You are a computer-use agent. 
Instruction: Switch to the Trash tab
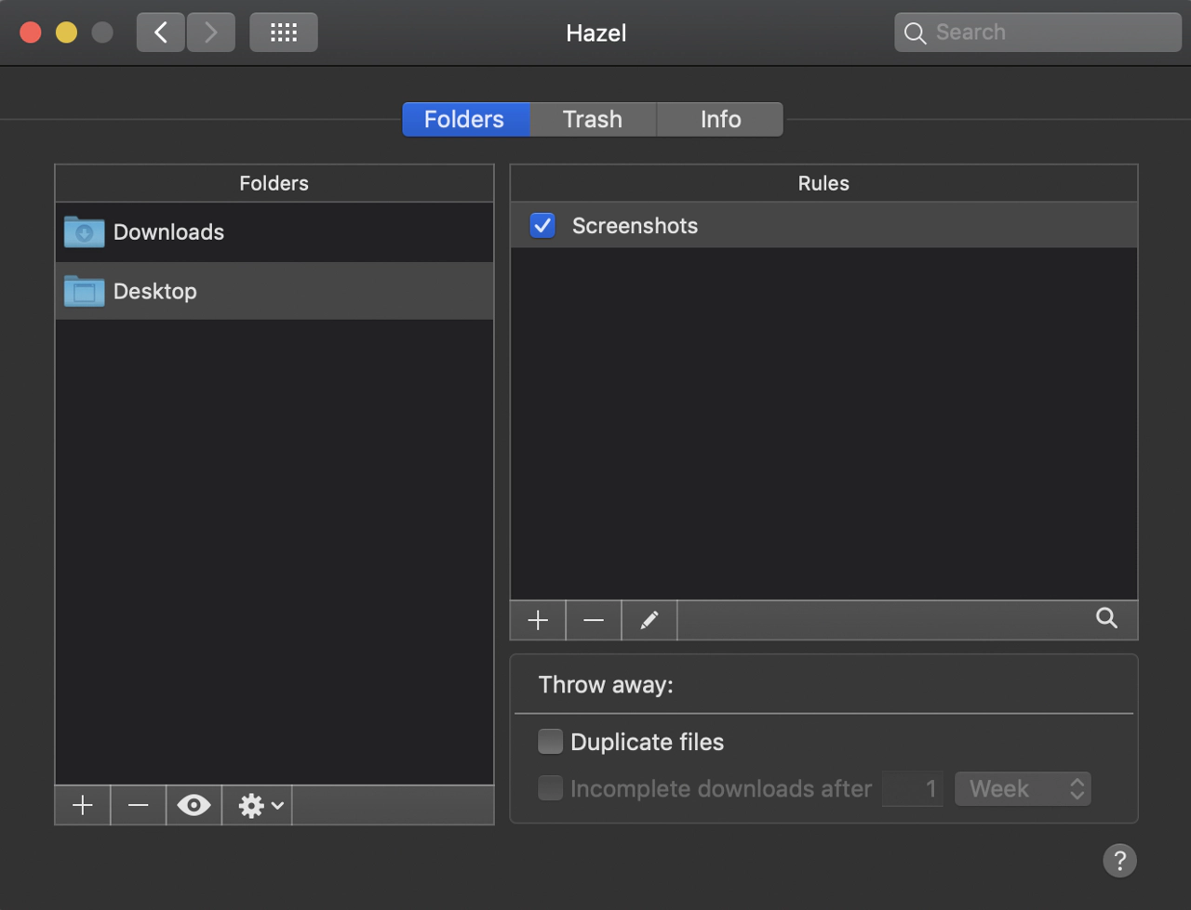[593, 120]
